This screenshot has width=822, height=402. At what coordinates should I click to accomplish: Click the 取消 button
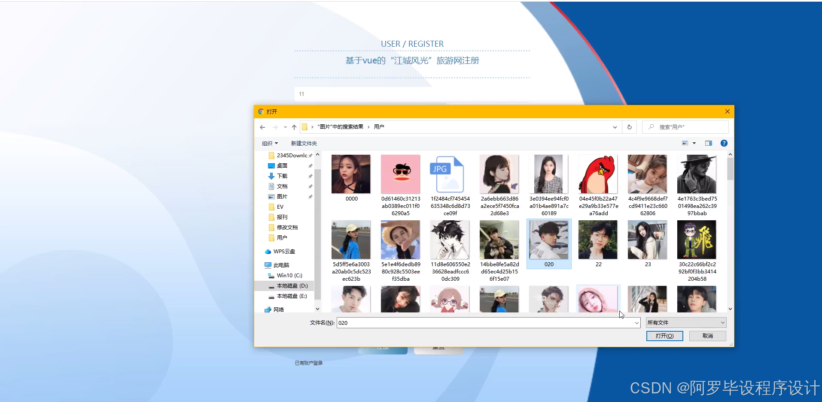tap(707, 336)
